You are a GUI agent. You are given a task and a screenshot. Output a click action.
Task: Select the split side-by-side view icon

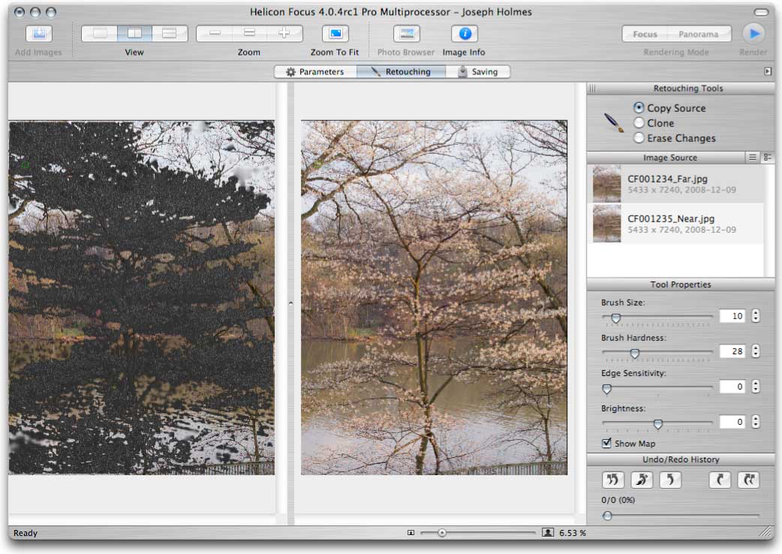tap(134, 34)
